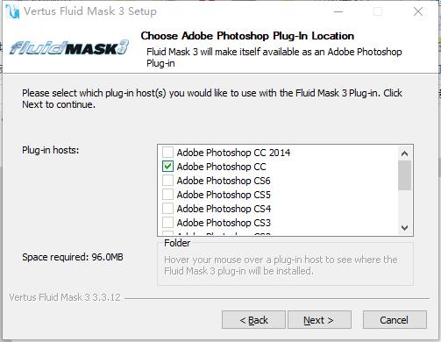The height and width of the screenshot is (342, 441).
Task: Click the Adobe Photoshop CS6 list entry text
Action: (224, 181)
